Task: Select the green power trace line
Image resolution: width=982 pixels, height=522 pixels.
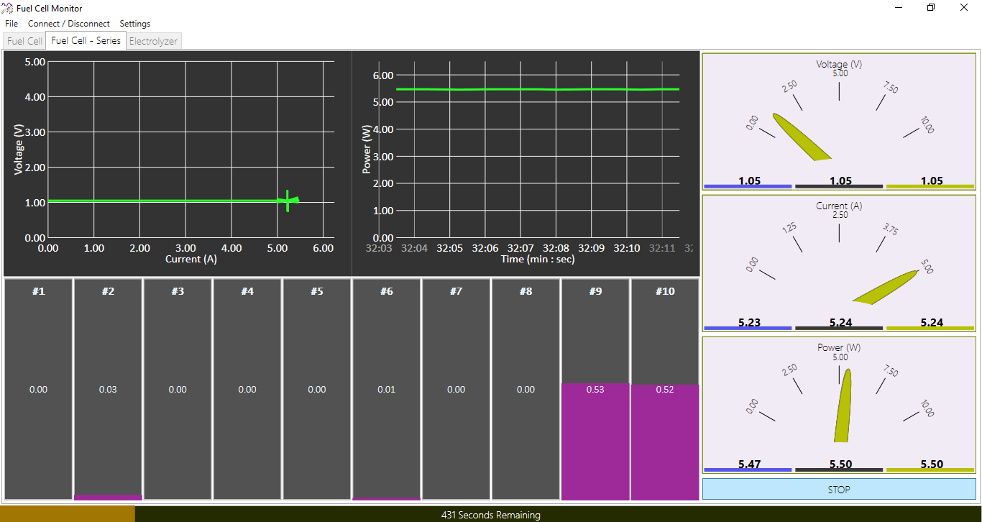Action: [539, 89]
